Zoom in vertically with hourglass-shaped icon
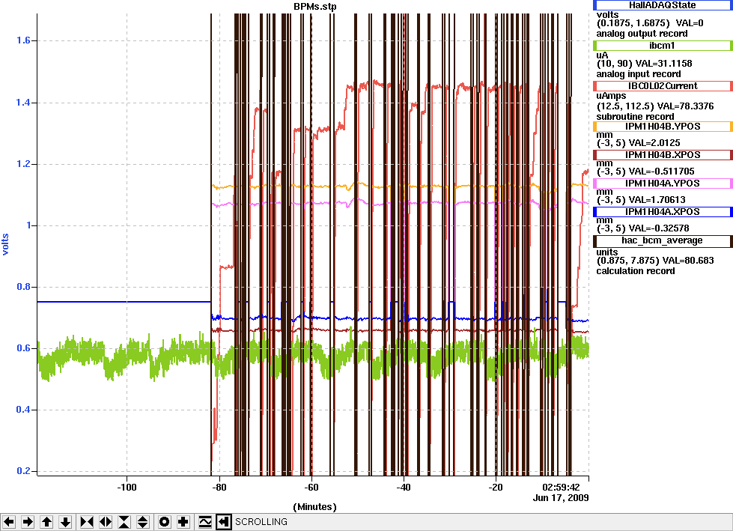Viewport: 733px width, 531px height. click(124, 522)
